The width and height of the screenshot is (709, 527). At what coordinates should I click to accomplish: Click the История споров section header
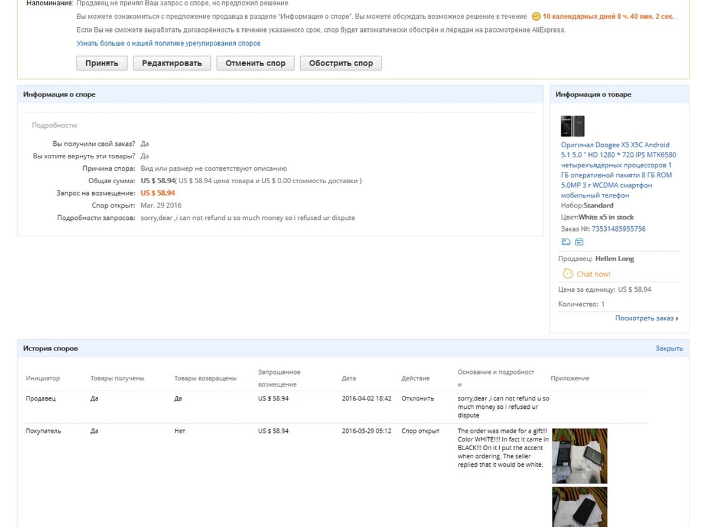pyautogui.click(x=50, y=349)
